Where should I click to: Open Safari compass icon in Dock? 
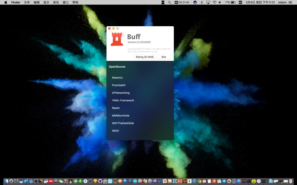(194, 181)
